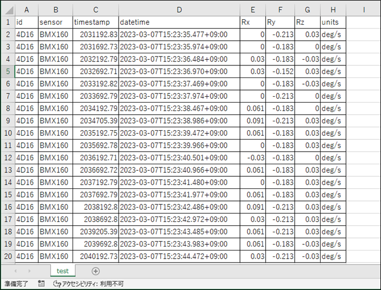Click the accessibility checker icon in status bar
The width and height of the screenshot is (381, 290).
pyautogui.click(x=57, y=284)
